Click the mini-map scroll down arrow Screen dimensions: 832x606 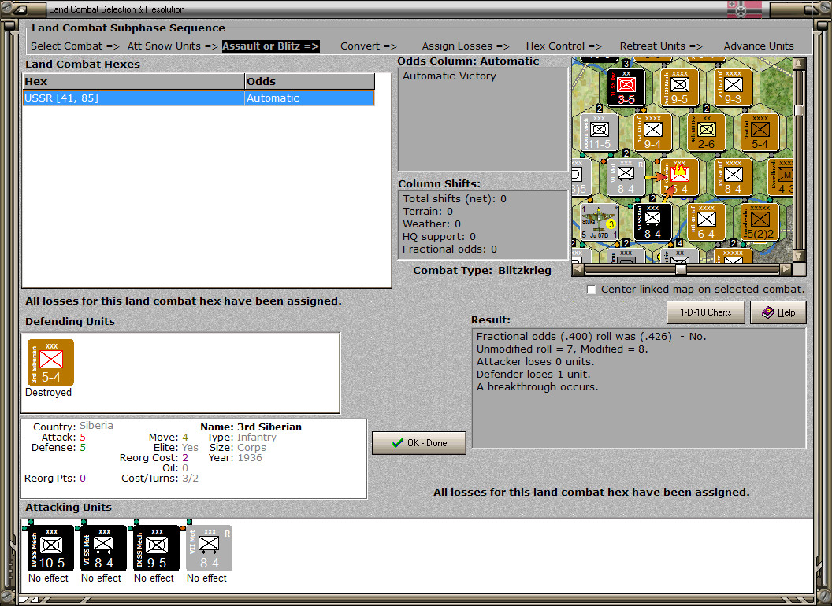(x=799, y=256)
